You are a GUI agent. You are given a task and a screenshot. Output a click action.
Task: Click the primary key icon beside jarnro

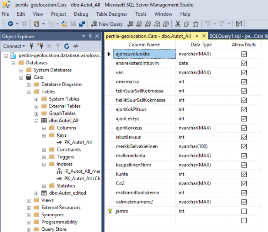[x=110, y=211]
